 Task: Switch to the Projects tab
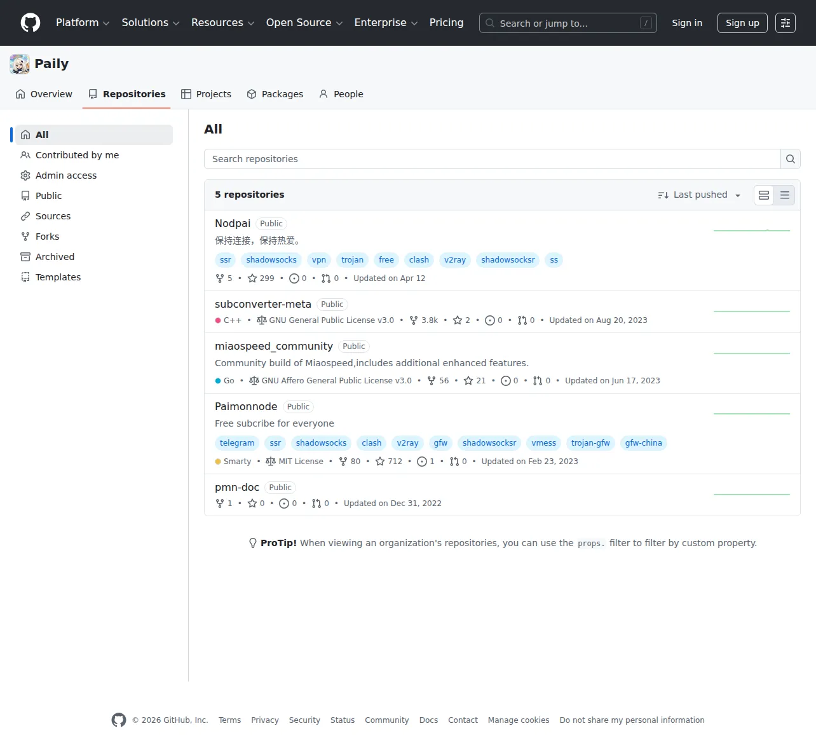[x=206, y=94]
